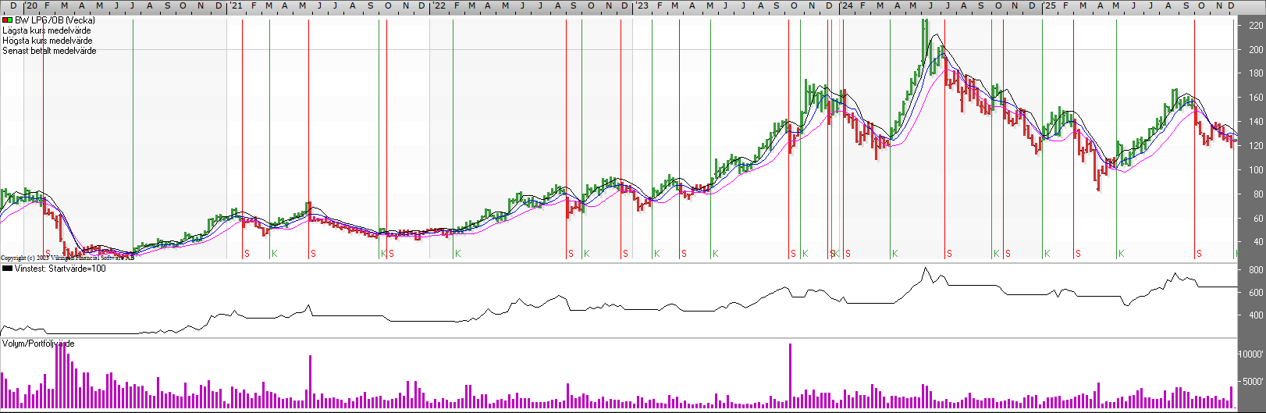Click the '25 year label on time axis
Screen dimensions: 1266x413
pyautogui.click(x=1050, y=6)
